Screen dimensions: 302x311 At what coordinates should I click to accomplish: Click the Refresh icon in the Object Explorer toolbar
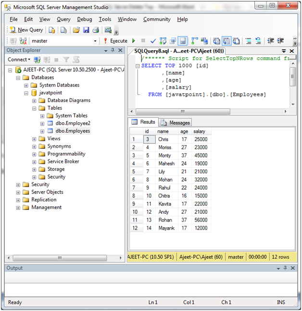point(76,60)
